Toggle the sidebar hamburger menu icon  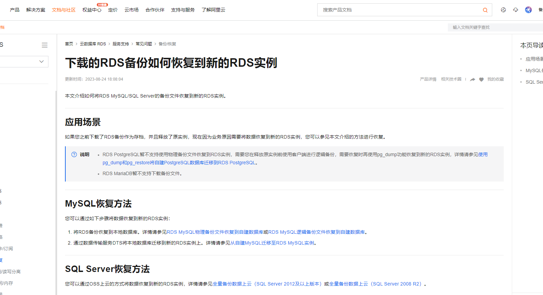pyautogui.click(x=45, y=45)
